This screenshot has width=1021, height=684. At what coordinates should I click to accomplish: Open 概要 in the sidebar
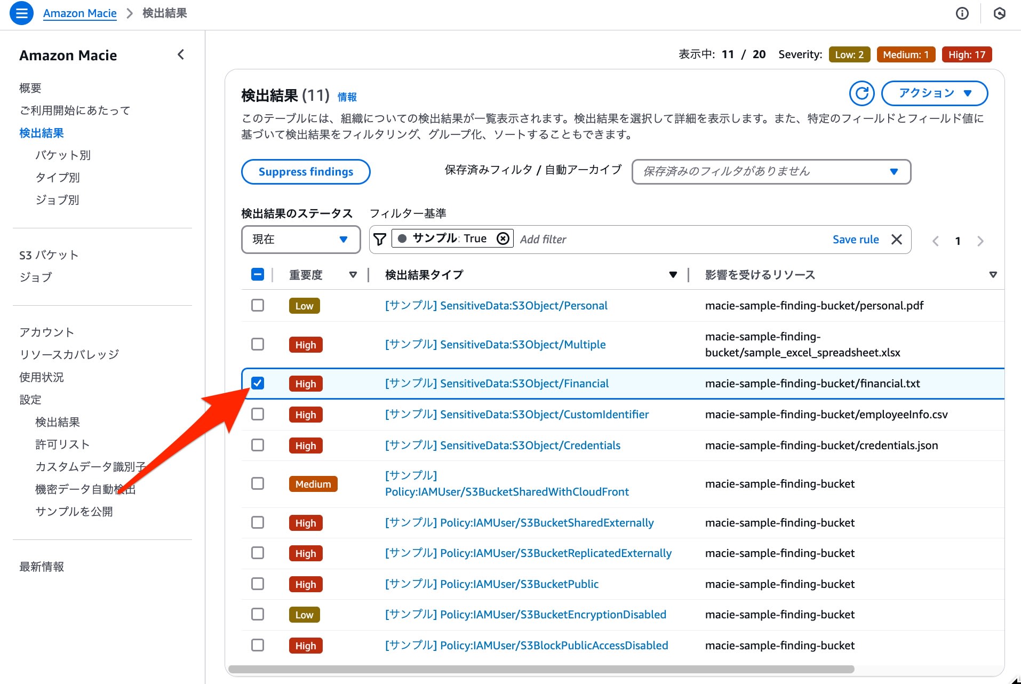pos(30,88)
